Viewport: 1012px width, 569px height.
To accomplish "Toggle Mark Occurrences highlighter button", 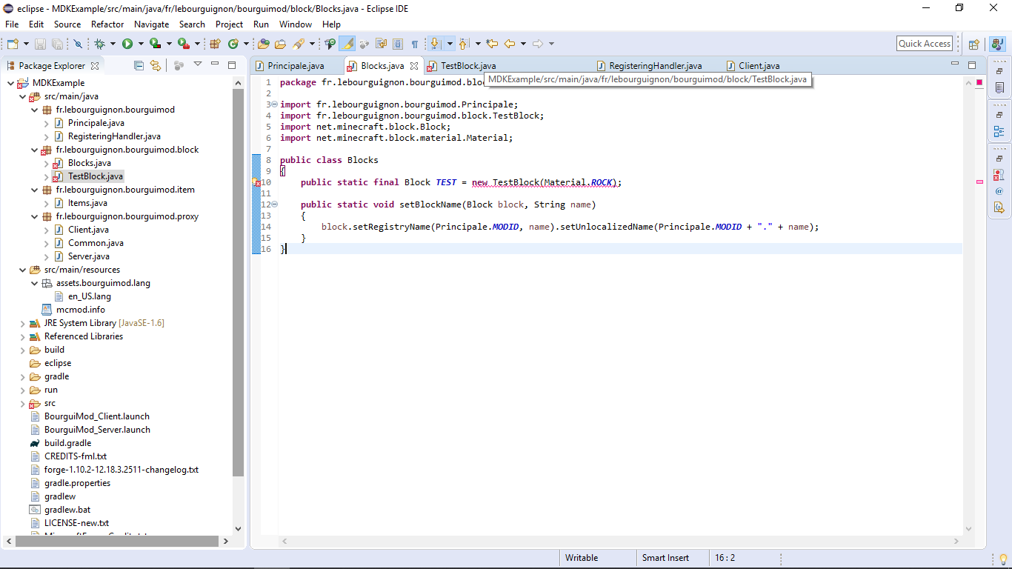I will tap(347, 44).
